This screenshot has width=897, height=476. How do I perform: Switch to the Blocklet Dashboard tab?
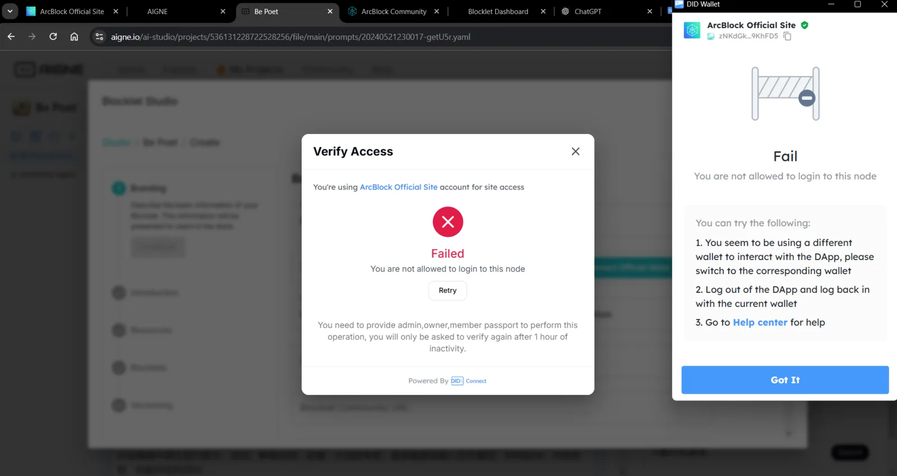click(x=498, y=11)
